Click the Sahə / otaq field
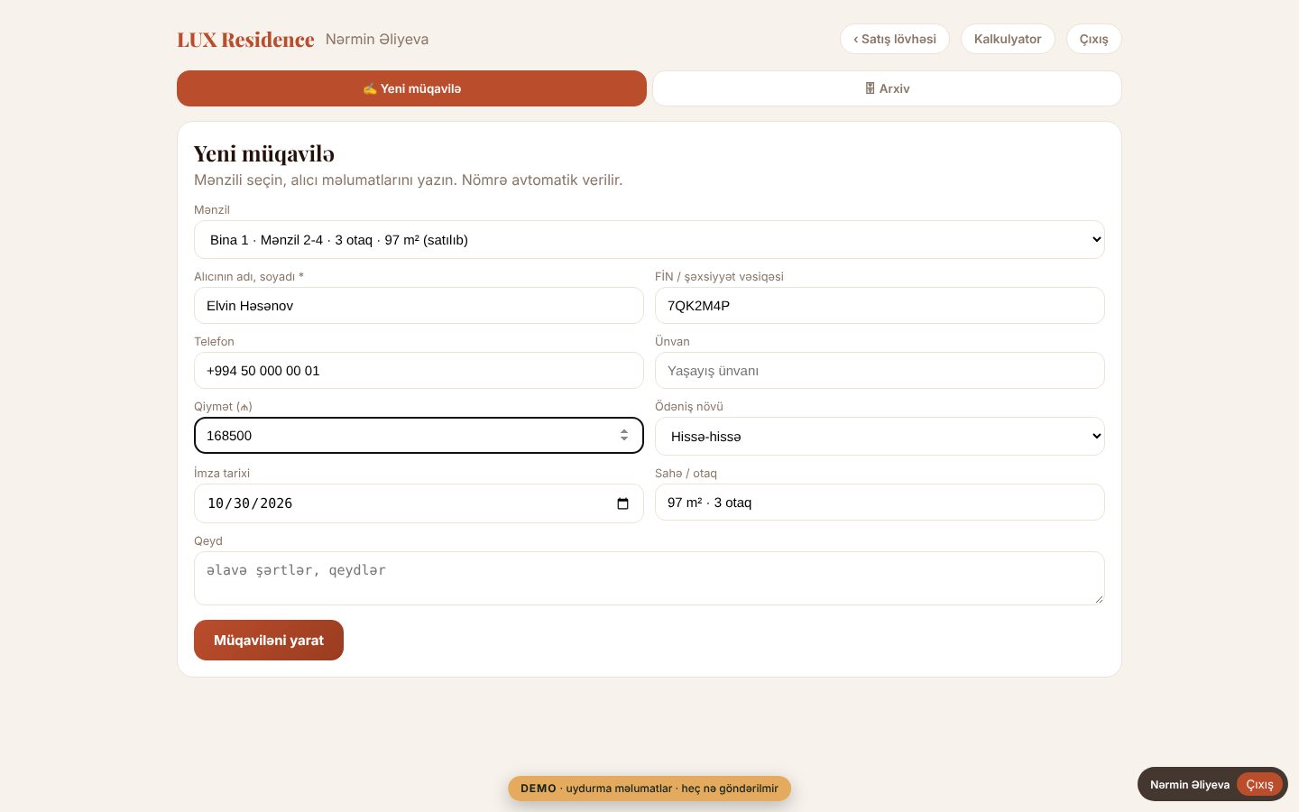The width and height of the screenshot is (1299, 812). [x=880, y=503]
